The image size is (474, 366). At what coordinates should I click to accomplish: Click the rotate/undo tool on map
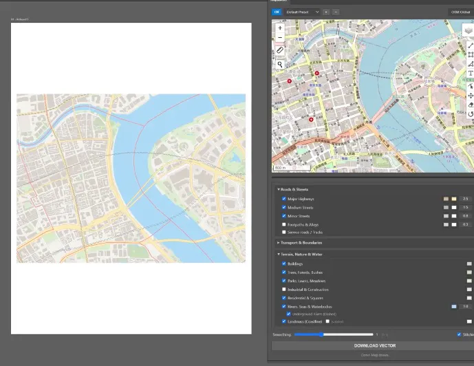471,114
